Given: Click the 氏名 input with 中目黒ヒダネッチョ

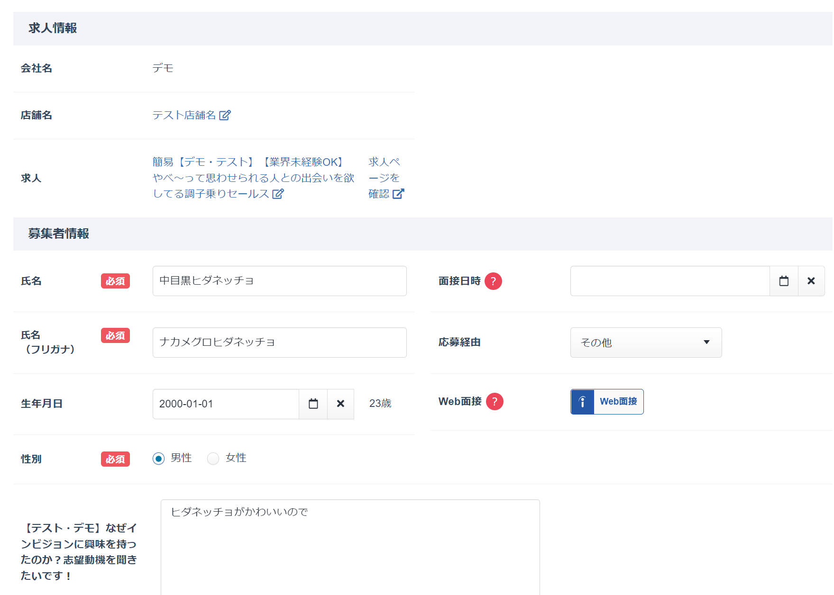Looking at the screenshot, I should [x=279, y=281].
